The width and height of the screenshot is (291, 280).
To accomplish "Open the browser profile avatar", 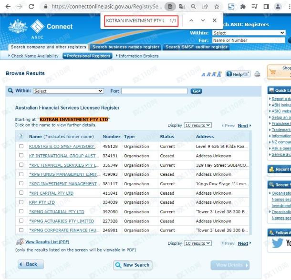I will pyautogui.click(x=278, y=7).
